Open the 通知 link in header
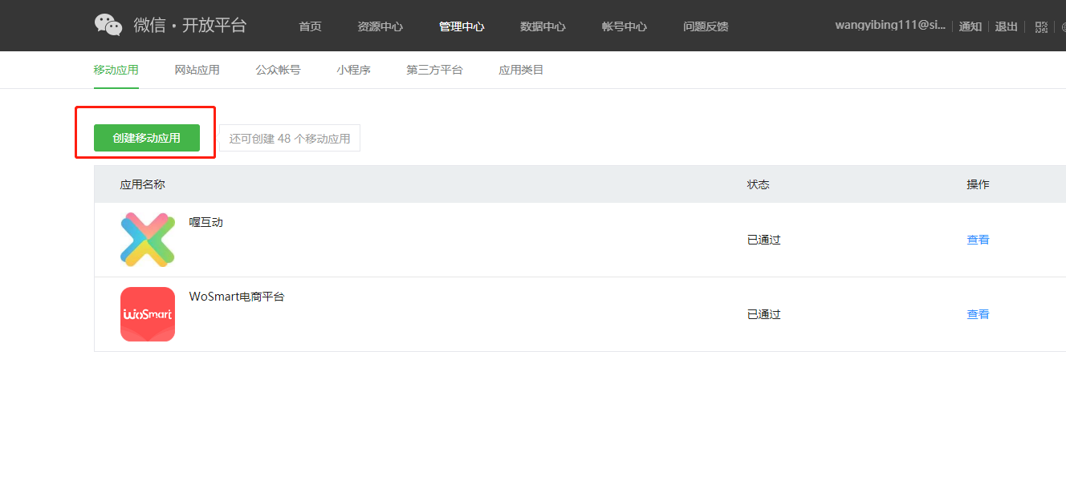1066x485 pixels. pyautogui.click(x=970, y=26)
